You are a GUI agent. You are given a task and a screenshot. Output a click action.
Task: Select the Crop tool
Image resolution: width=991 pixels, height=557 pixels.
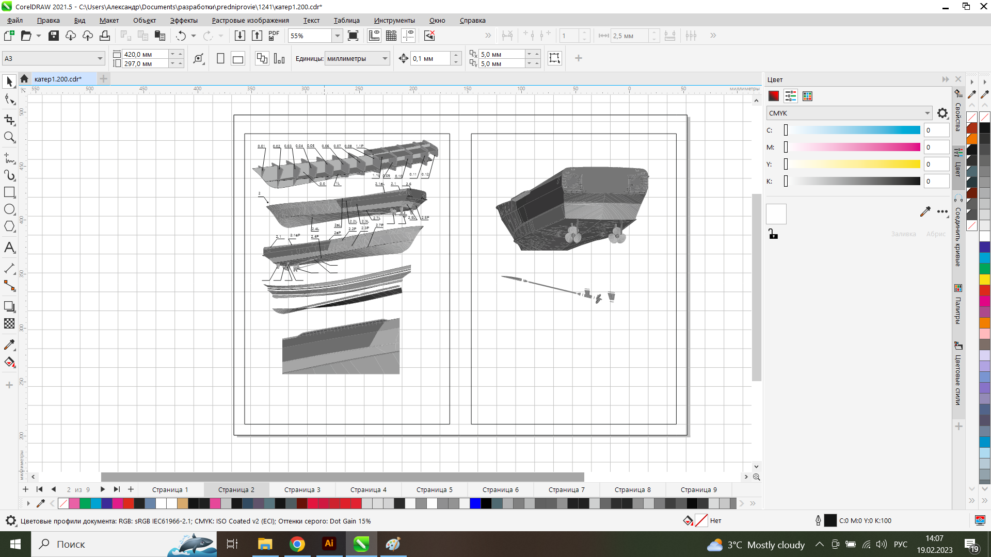[9, 120]
